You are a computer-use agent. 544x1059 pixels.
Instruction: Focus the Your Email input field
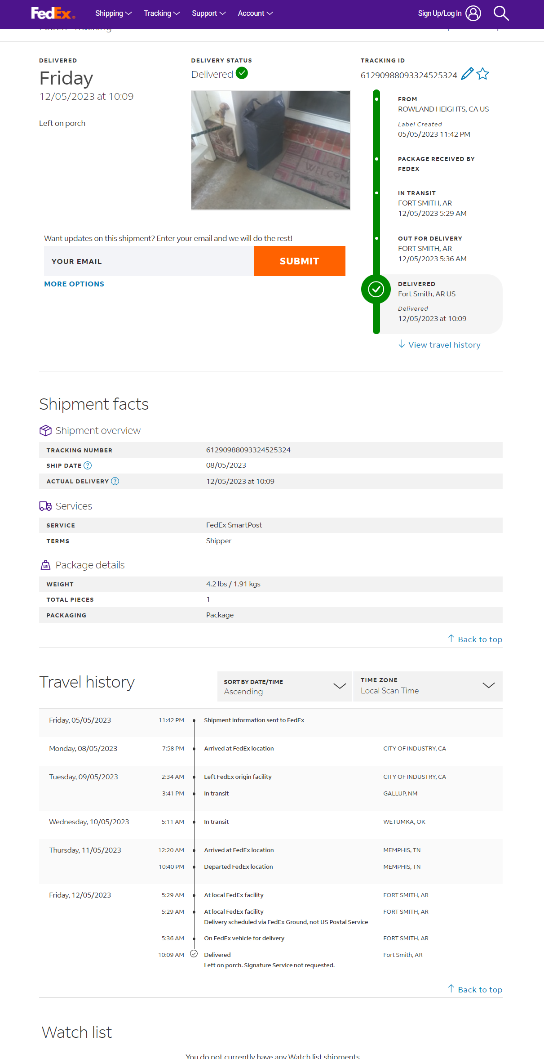pyautogui.click(x=149, y=261)
